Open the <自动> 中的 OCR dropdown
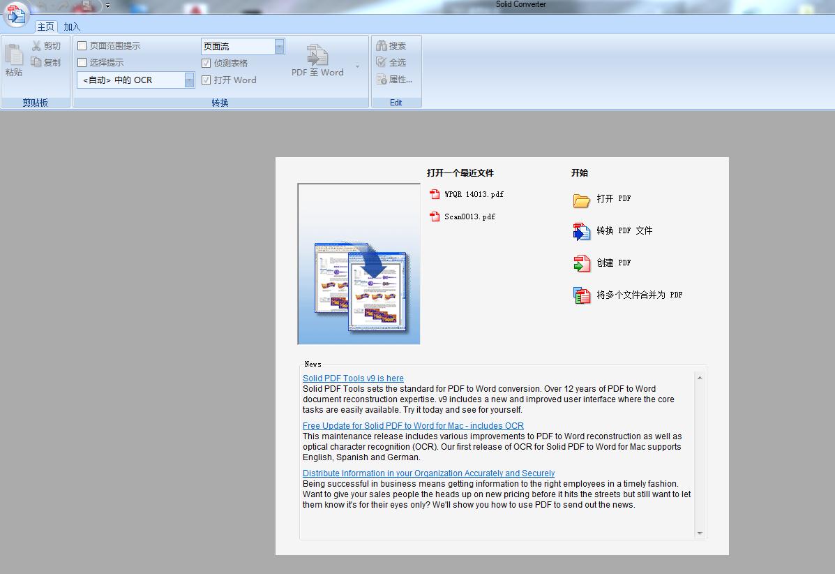 point(189,80)
